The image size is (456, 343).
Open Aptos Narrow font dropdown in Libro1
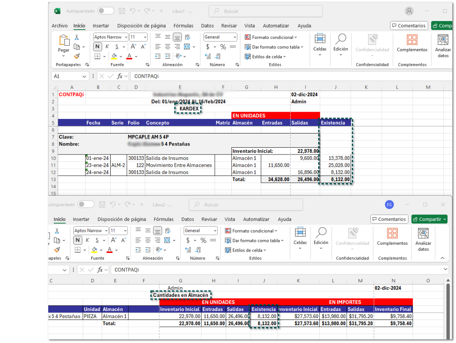tap(126, 37)
